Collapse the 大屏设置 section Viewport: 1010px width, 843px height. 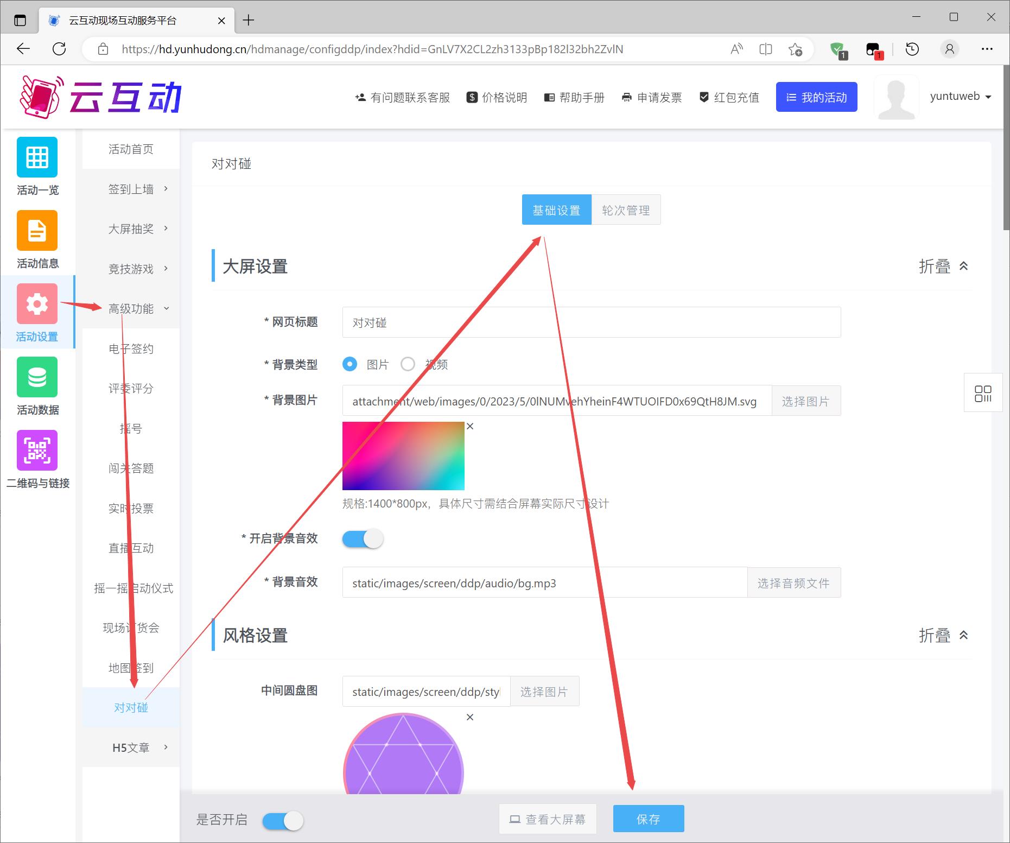(943, 267)
